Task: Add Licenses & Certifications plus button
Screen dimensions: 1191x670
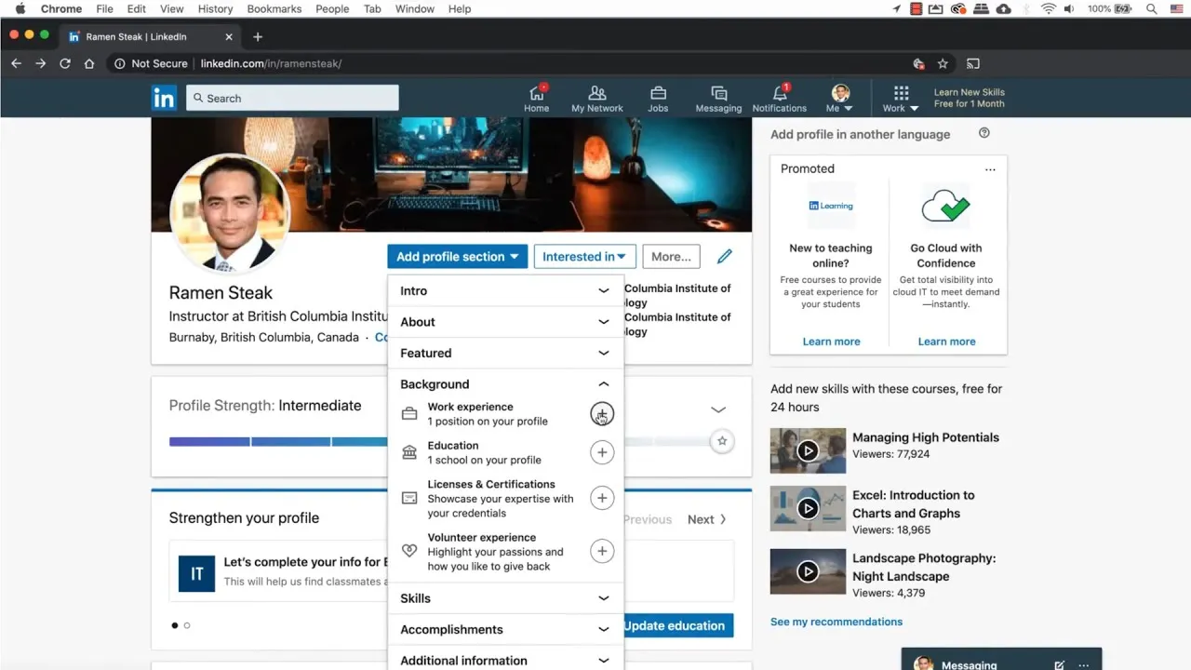Action: point(602,498)
